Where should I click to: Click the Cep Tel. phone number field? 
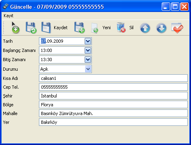pyautogui.click(x=113, y=87)
